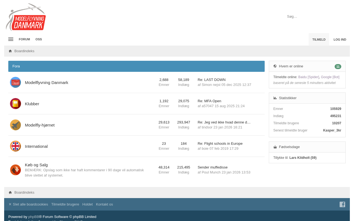Click Slet alle boardcookies link
The image size is (354, 221).
pyautogui.click(x=28, y=204)
